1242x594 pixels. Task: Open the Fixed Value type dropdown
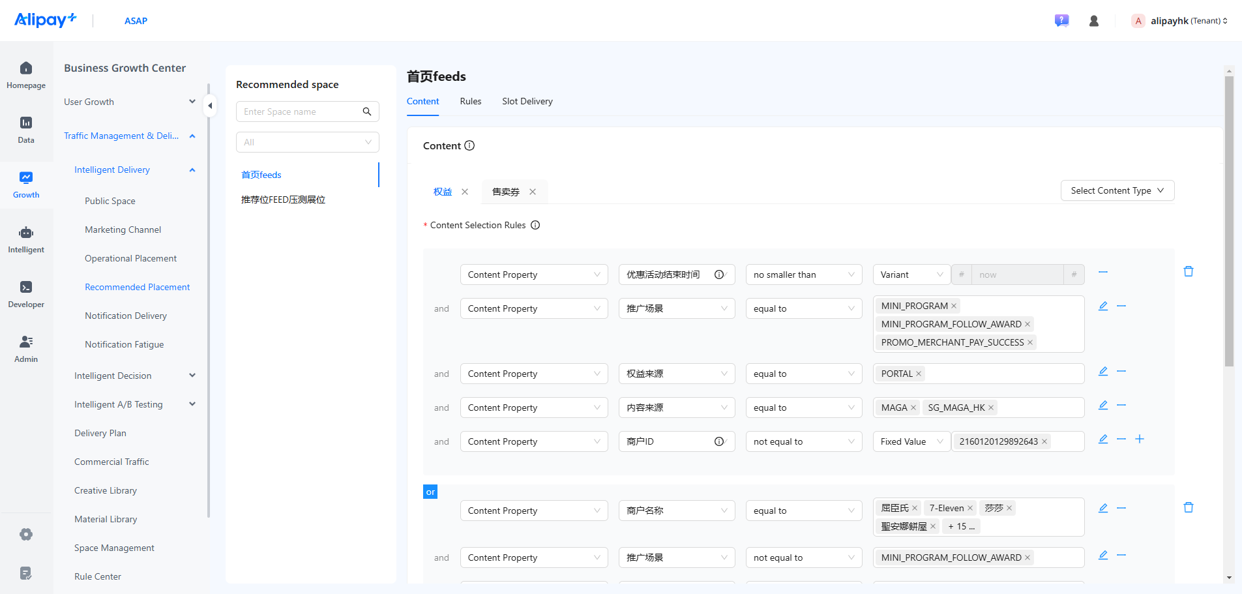(911, 441)
